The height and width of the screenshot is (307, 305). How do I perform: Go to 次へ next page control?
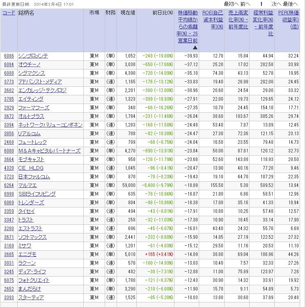(276, 4)
